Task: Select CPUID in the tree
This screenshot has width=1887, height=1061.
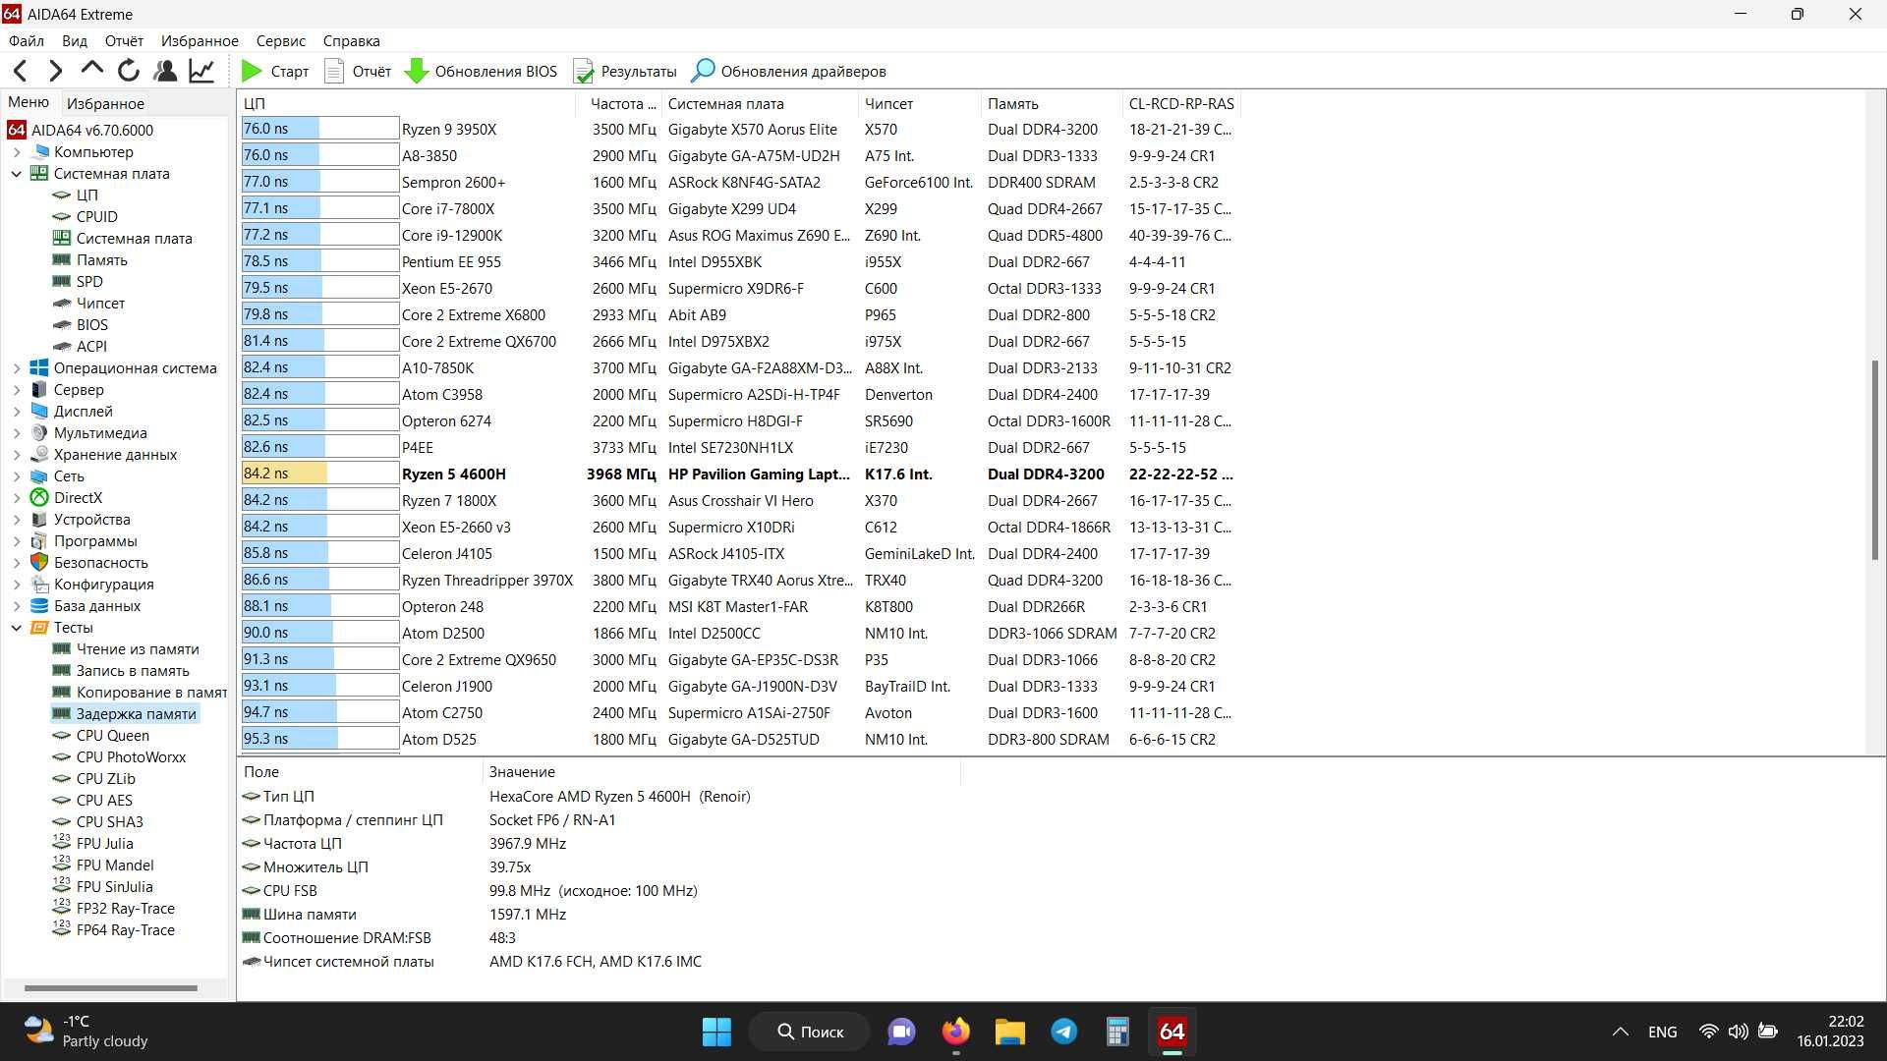Action: click(86, 217)
